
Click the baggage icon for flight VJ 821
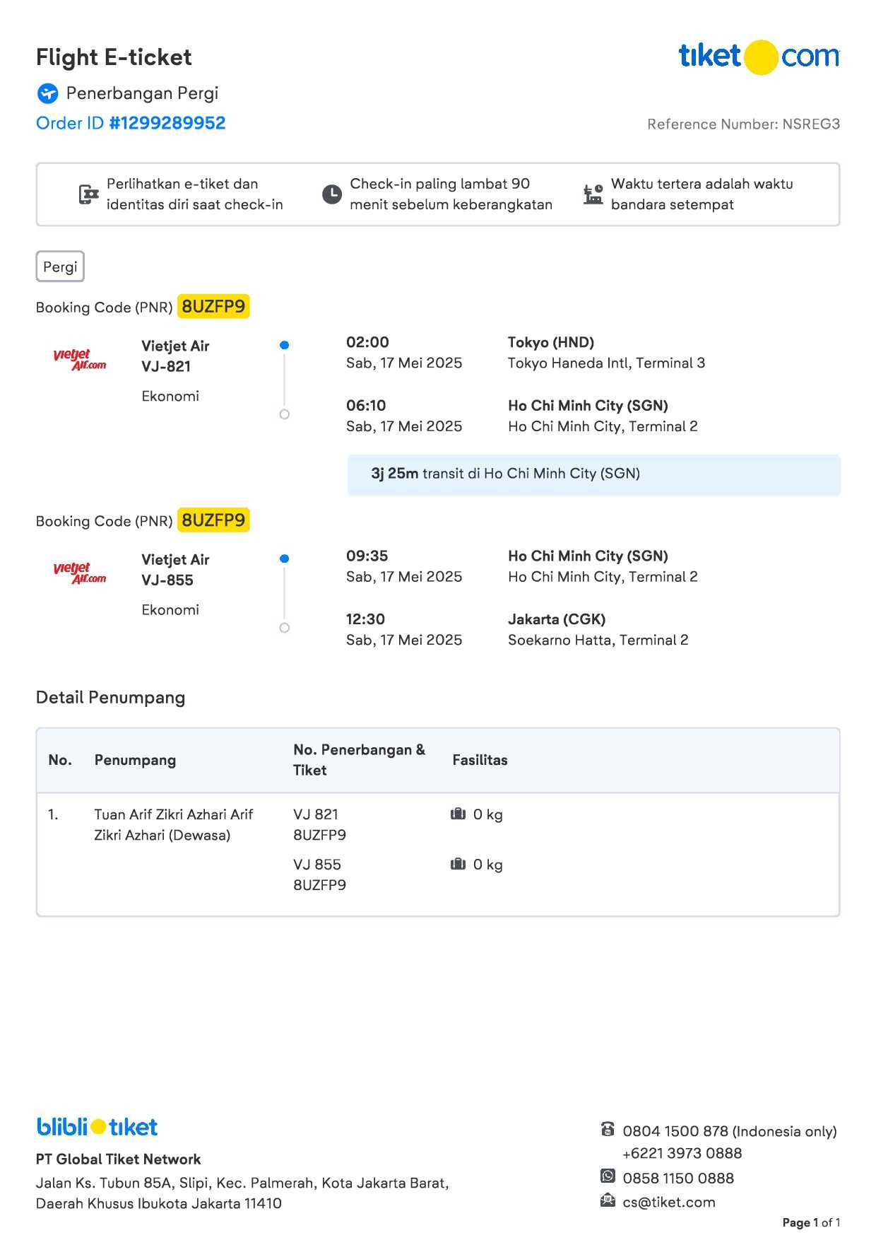pyautogui.click(x=458, y=814)
